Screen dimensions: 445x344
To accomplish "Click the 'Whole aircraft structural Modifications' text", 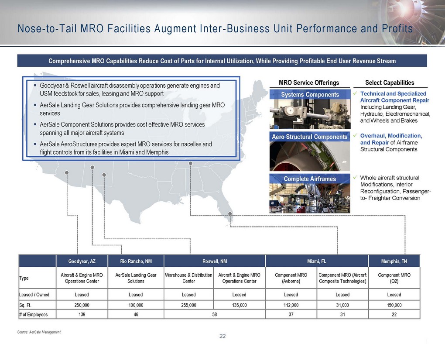I will click(x=395, y=188).
